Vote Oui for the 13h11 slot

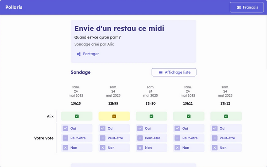[x=189, y=128]
